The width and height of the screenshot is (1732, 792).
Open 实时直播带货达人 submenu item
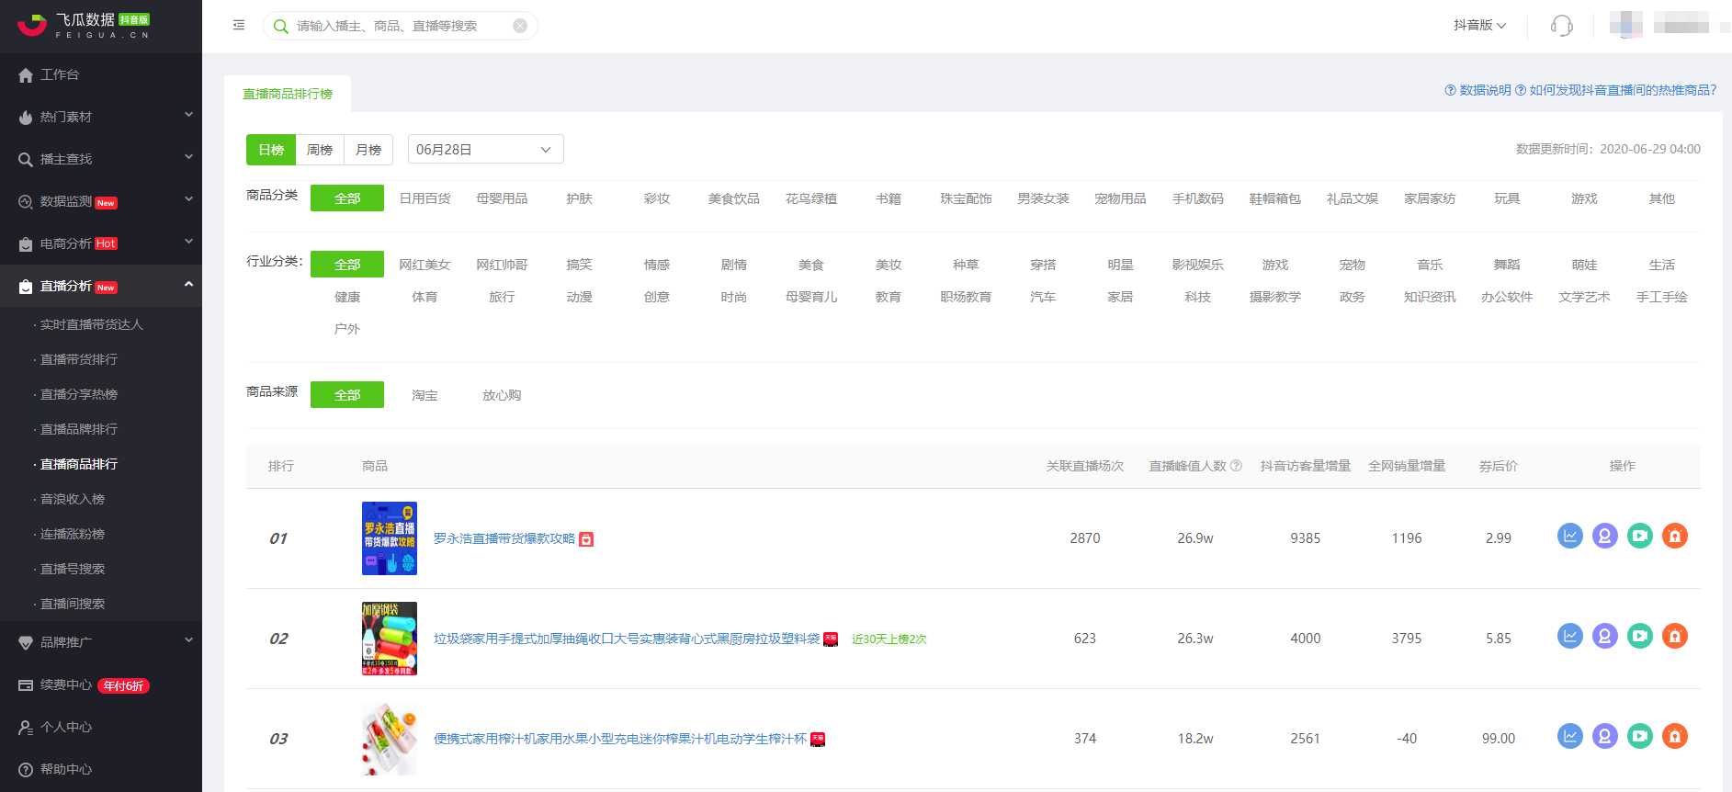[x=92, y=324]
